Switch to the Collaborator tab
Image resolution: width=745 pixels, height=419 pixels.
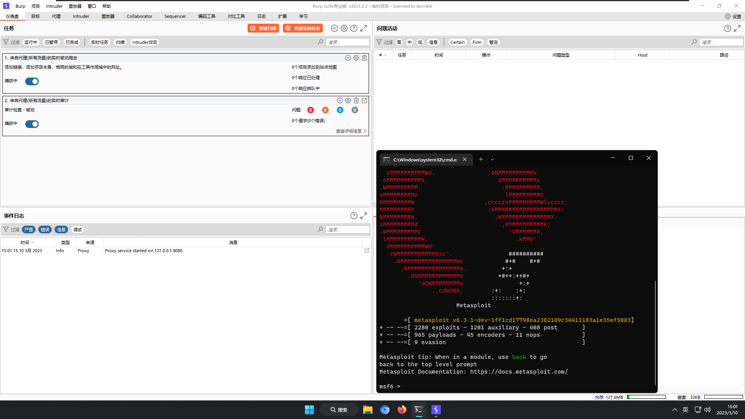[x=139, y=16]
